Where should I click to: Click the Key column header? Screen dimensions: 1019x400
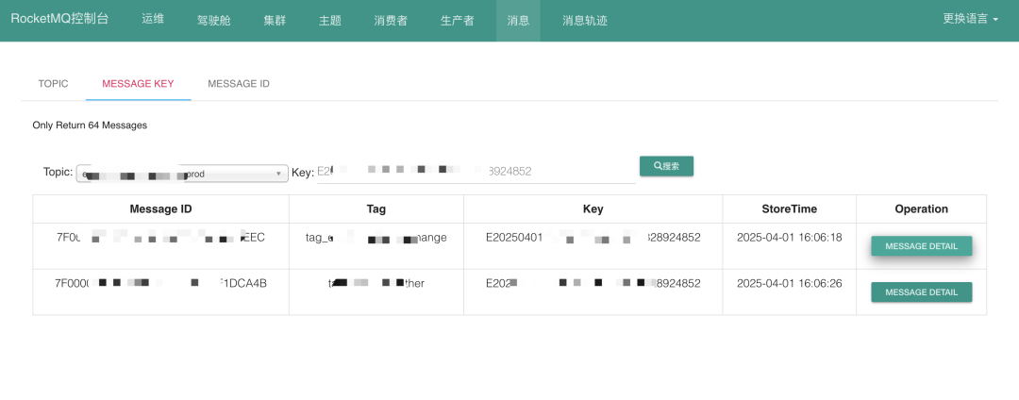click(593, 209)
